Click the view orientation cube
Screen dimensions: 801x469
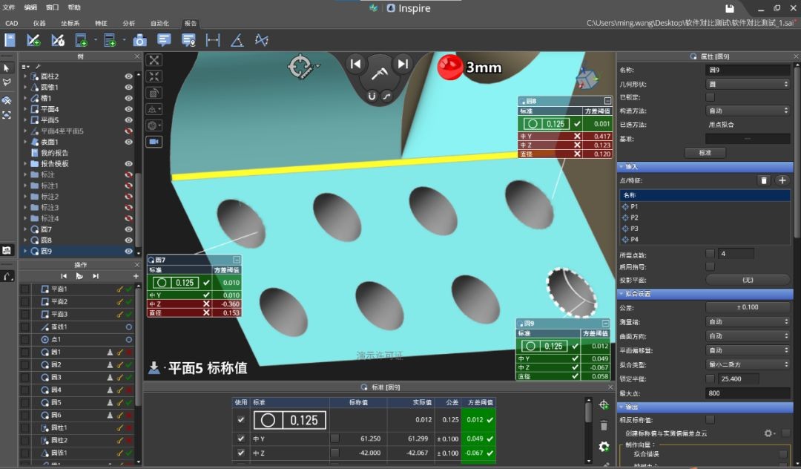(587, 79)
